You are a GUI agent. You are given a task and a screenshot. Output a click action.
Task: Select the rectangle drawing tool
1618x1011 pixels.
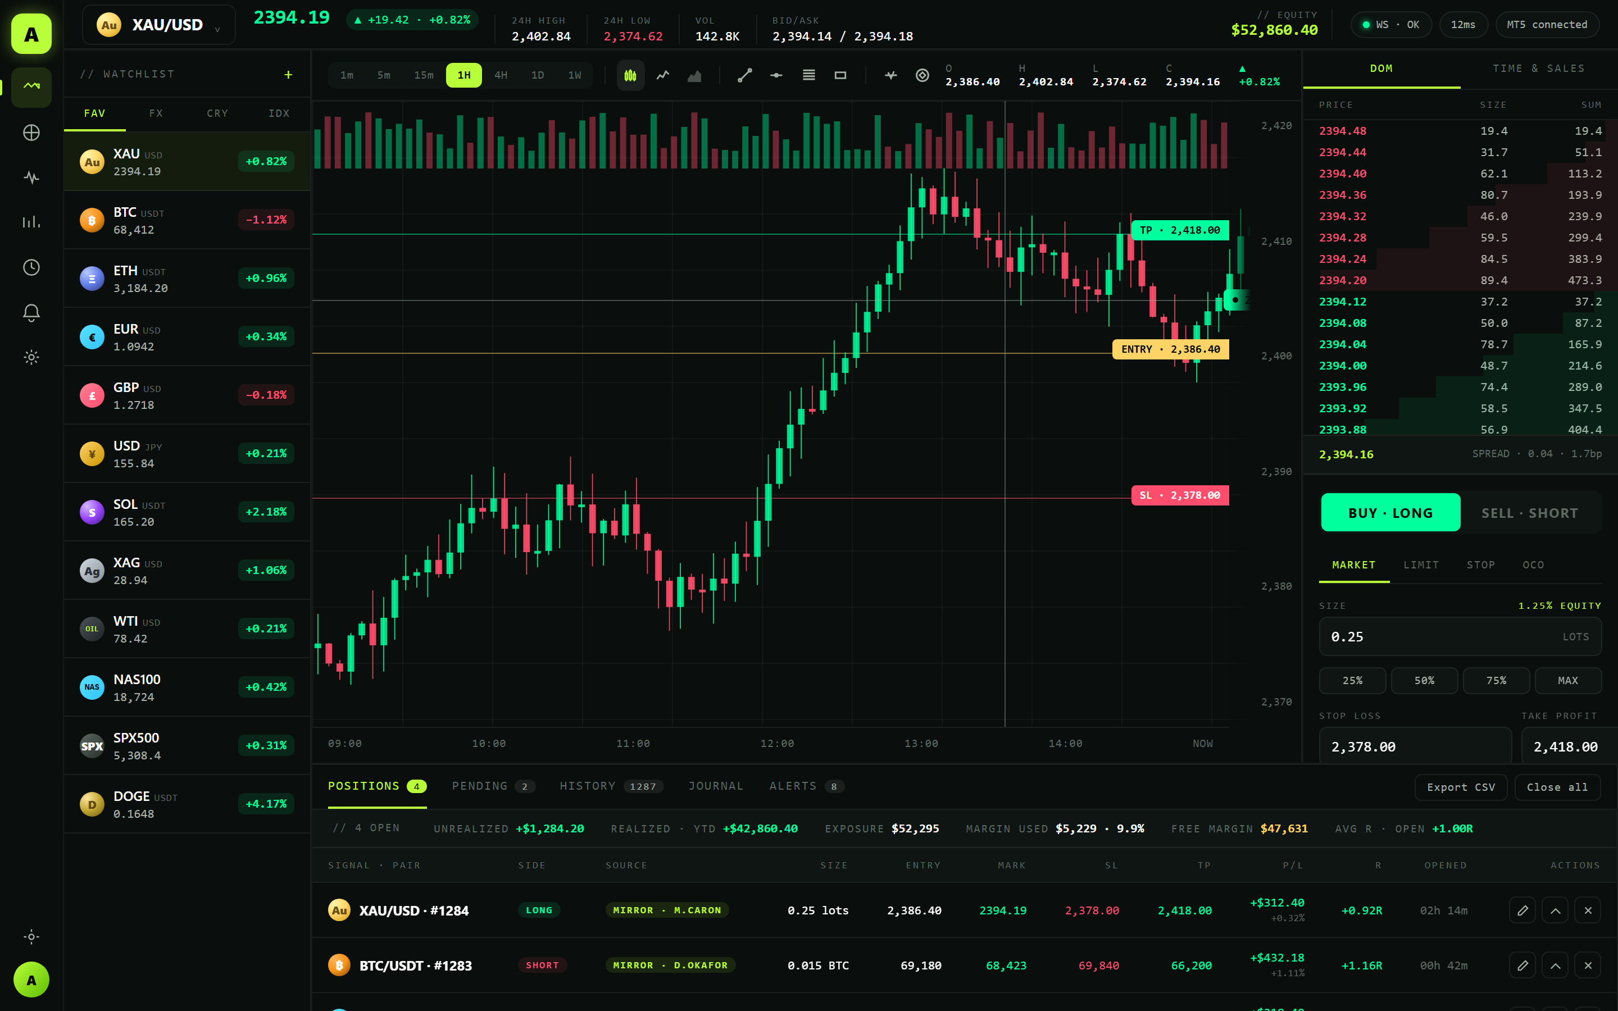coord(840,76)
